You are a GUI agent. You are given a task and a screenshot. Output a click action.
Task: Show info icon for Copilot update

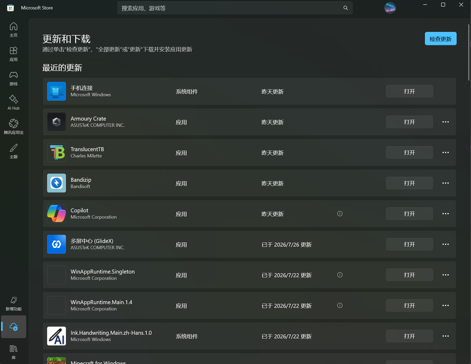click(x=340, y=214)
